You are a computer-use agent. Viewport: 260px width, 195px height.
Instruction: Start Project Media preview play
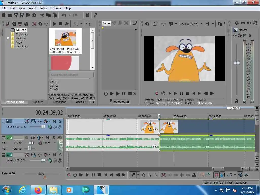[x=54, y=24]
